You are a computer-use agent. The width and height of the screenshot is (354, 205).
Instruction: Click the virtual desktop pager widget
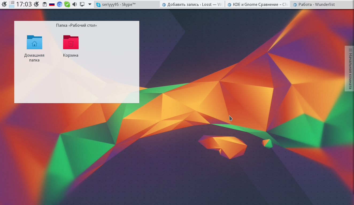pos(11,4)
